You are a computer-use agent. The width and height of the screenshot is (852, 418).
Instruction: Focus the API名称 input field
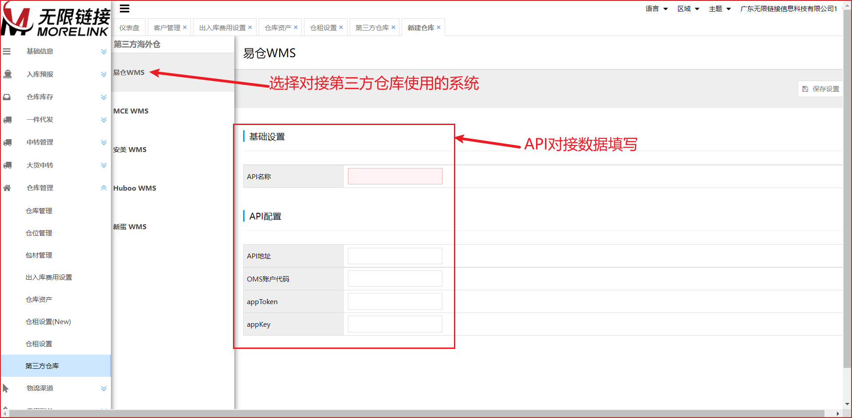[x=395, y=176]
